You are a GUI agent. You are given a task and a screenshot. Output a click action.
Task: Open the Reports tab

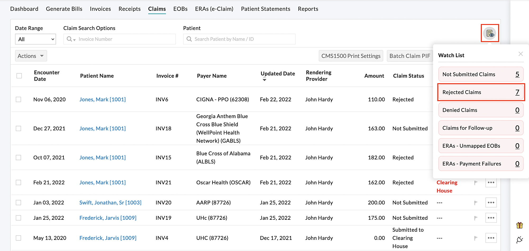308,9
